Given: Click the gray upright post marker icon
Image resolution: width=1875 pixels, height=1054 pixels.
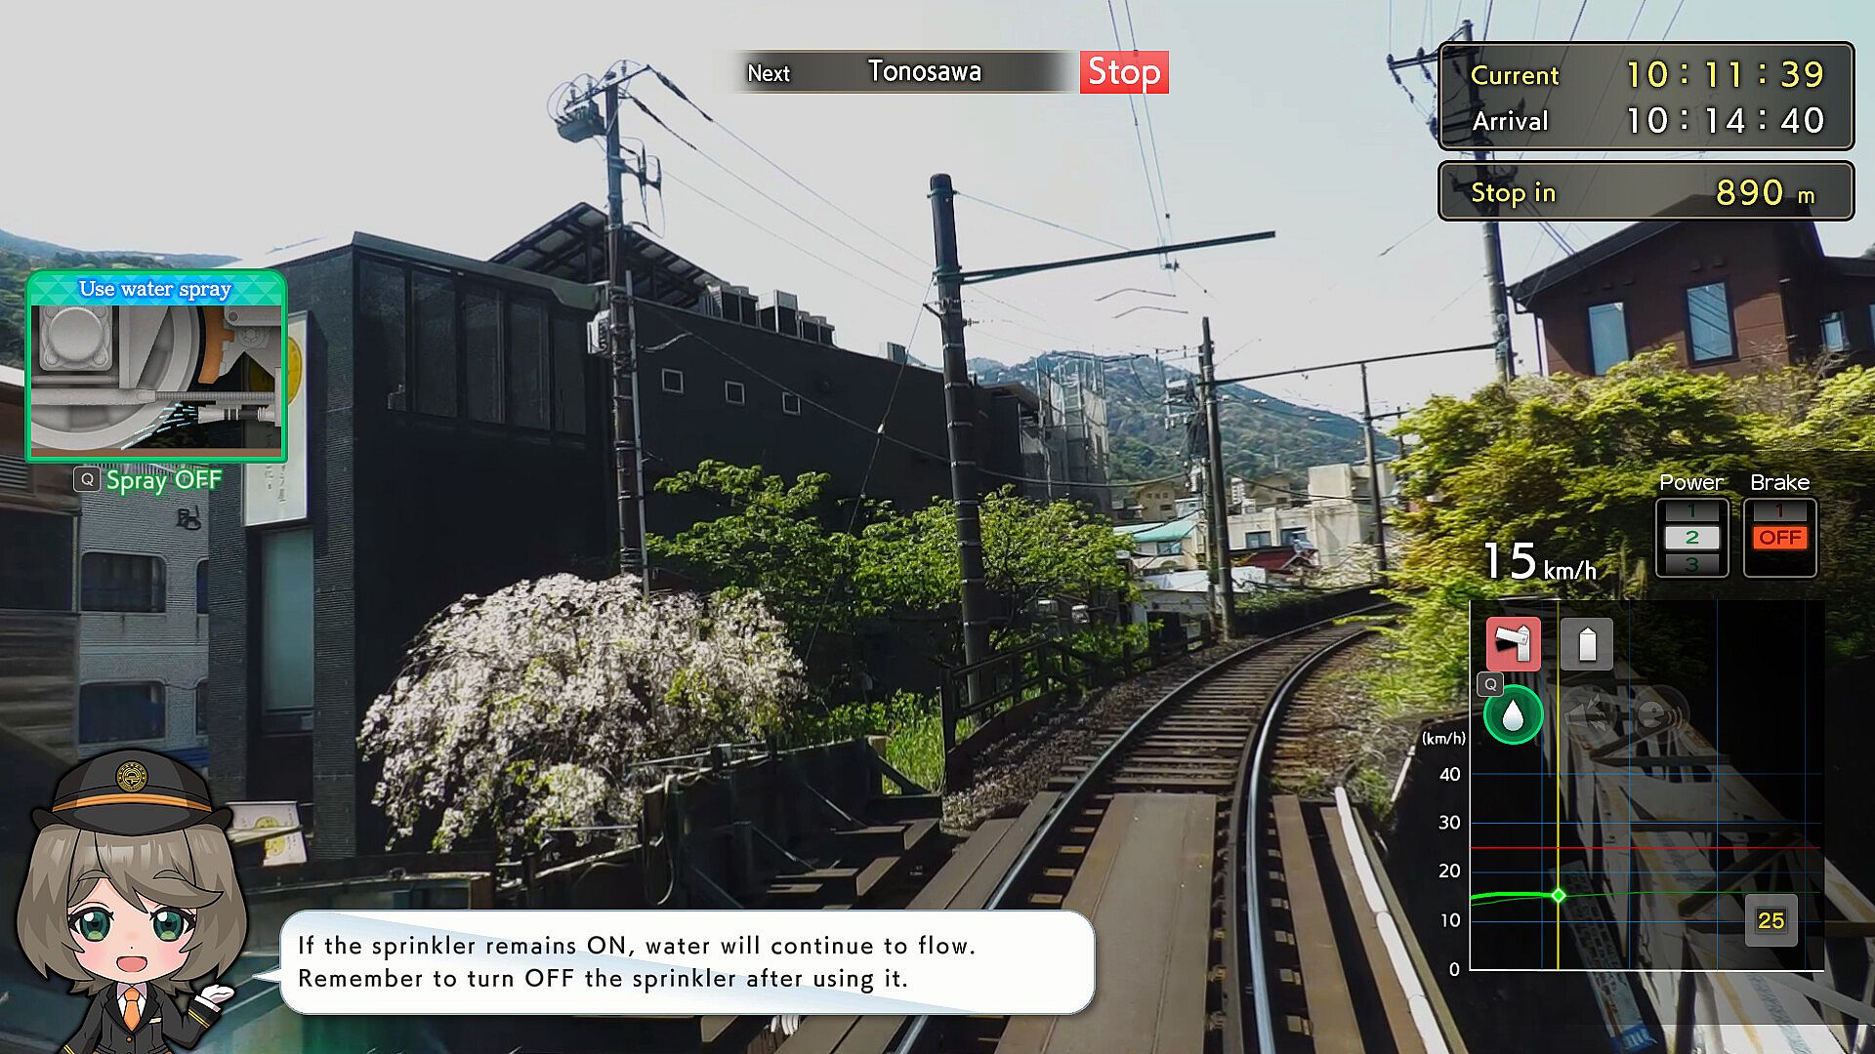Looking at the screenshot, I should pyautogui.click(x=1586, y=643).
